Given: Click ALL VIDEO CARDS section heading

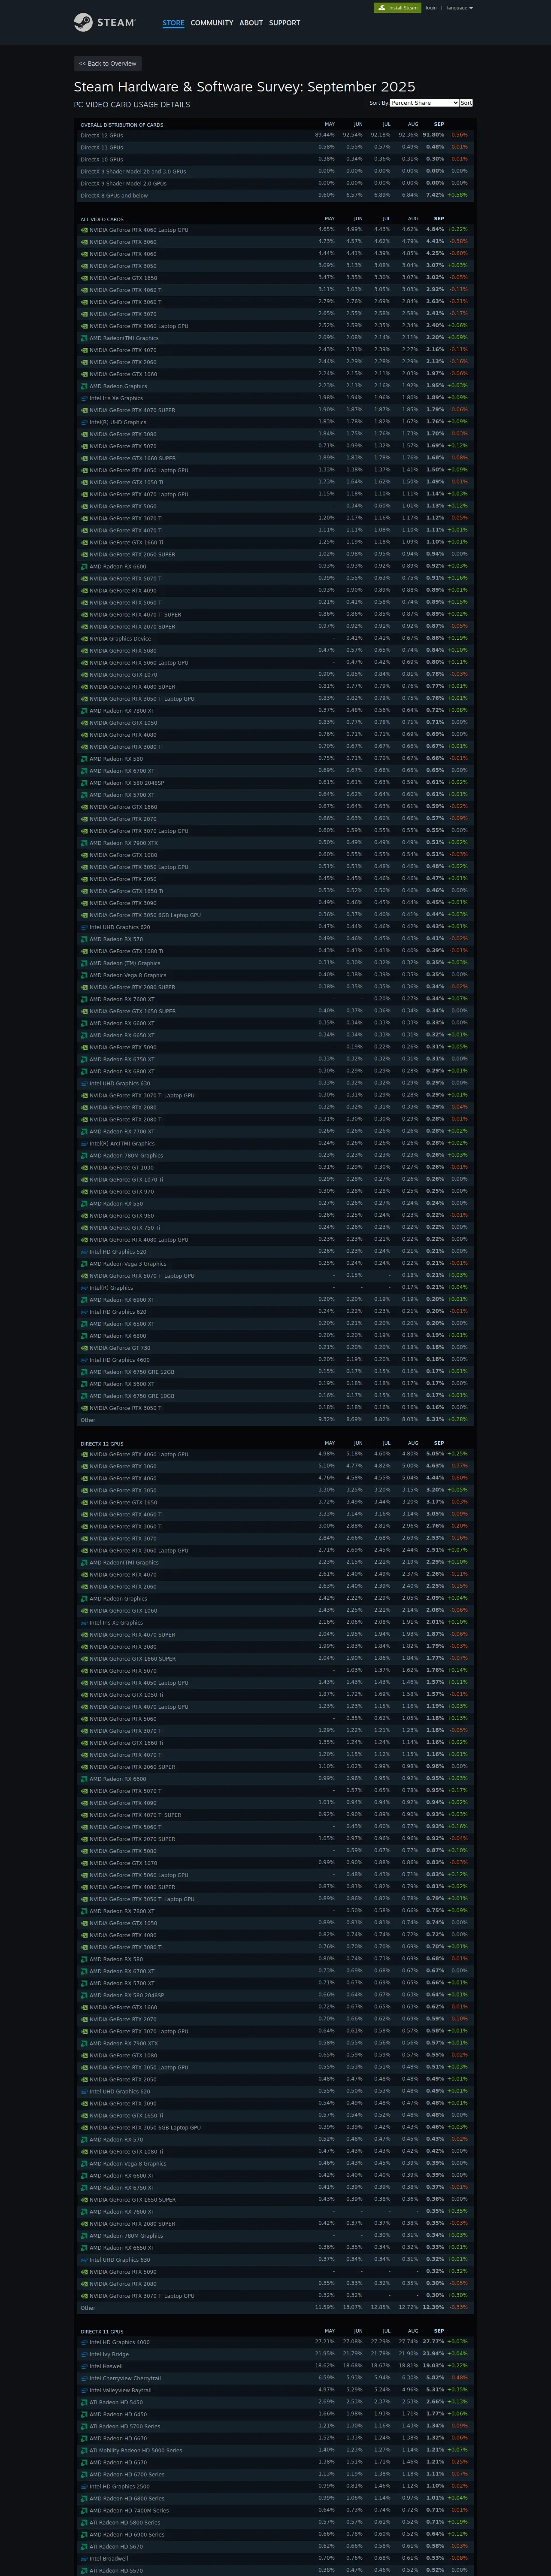Looking at the screenshot, I should pos(102,219).
